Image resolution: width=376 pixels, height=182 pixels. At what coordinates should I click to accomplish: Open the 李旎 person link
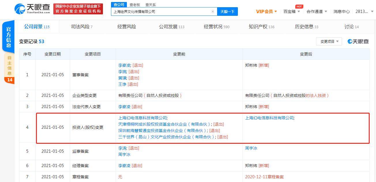(x=122, y=72)
